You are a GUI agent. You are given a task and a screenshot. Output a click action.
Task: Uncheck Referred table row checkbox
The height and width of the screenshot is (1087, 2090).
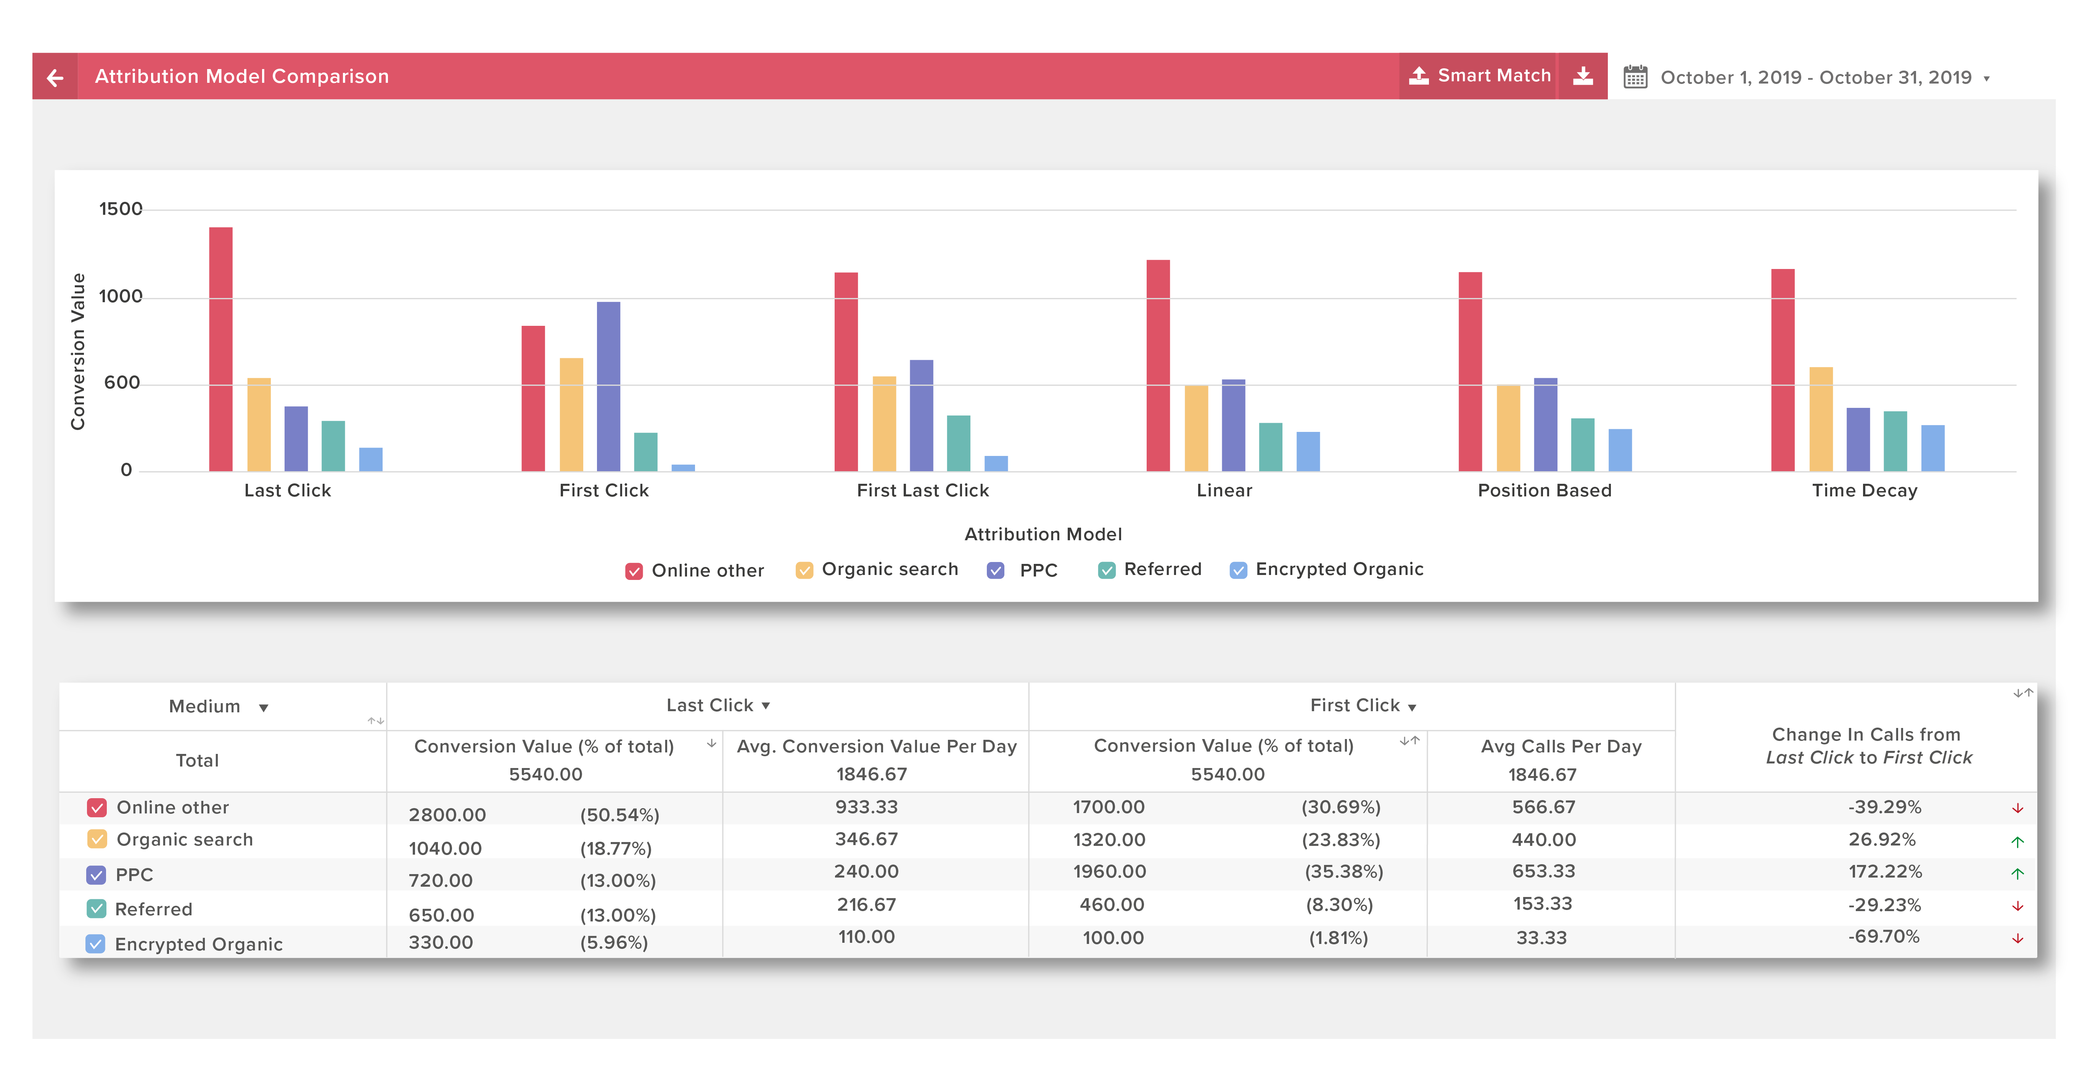[x=96, y=908]
